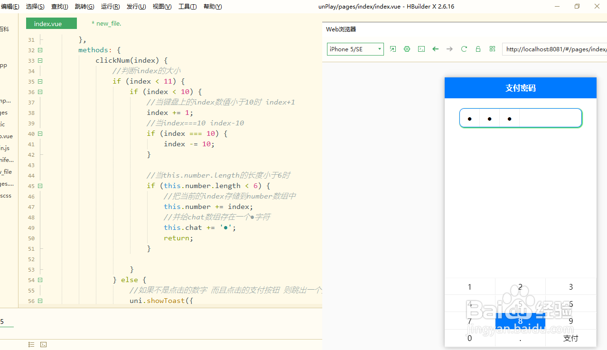Image resolution: width=607 pixels, height=350 pixels.
Task: Tap keypad number 7
Action: point(470,321)
